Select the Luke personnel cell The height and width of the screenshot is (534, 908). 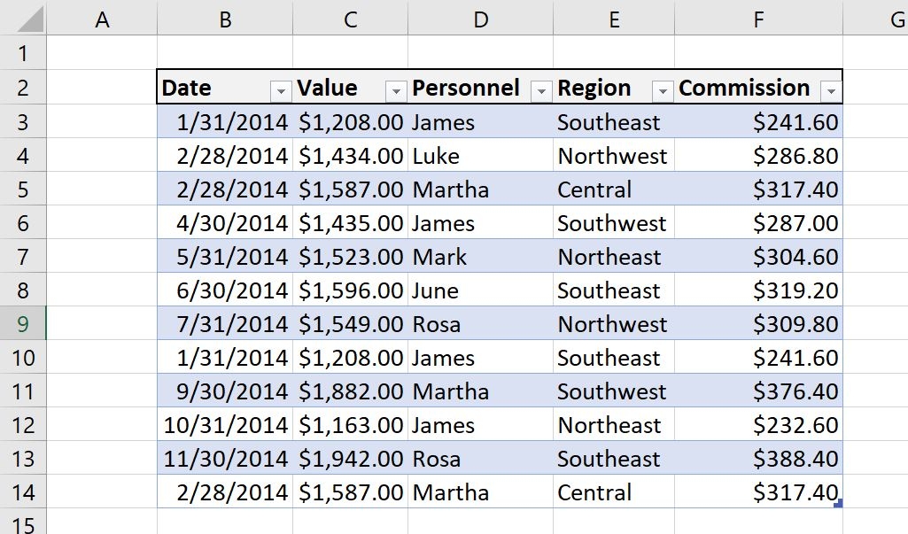[480, 155]
